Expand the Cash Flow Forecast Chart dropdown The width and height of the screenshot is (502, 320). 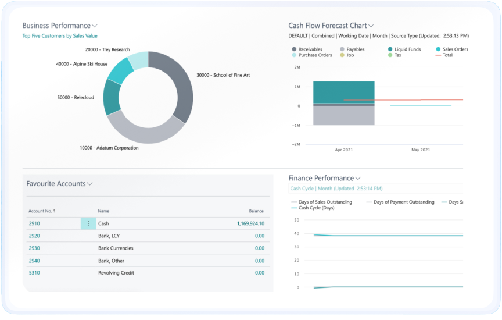(x=371, y=26)
